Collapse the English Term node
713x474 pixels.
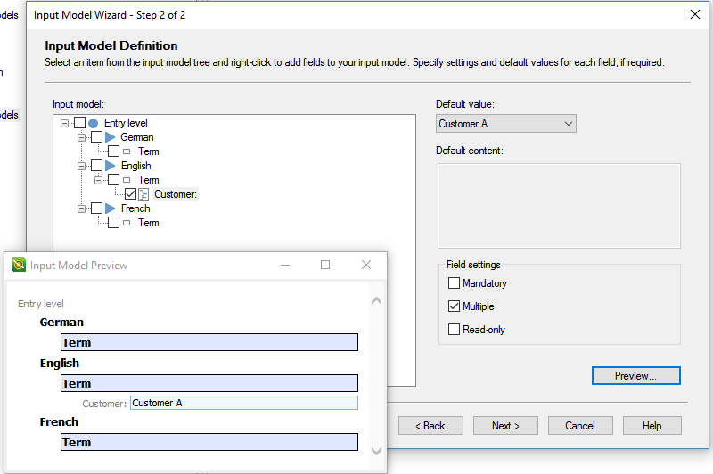click(x=99, y=180)
